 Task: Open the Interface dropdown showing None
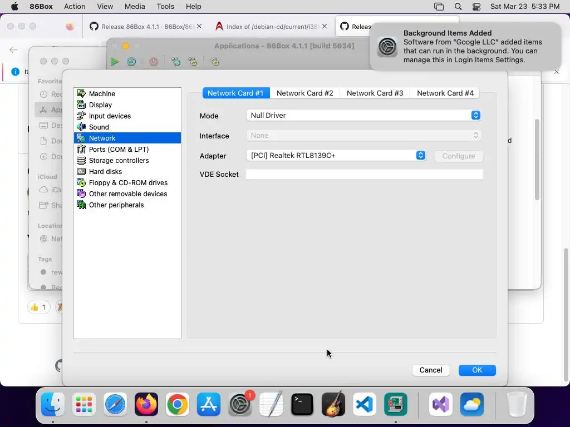tap(363, 136)
